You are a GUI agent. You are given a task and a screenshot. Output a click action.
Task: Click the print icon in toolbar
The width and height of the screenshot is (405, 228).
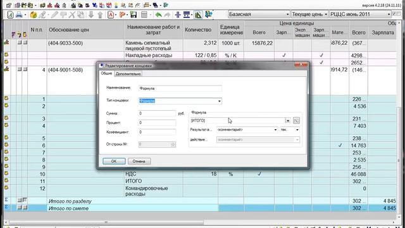(19, 15)
